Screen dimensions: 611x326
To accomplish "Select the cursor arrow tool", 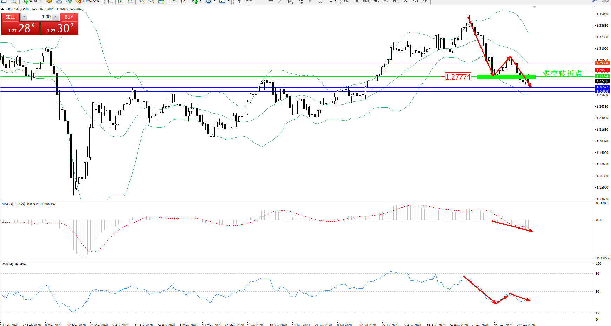I will click(x=239, y=1).
